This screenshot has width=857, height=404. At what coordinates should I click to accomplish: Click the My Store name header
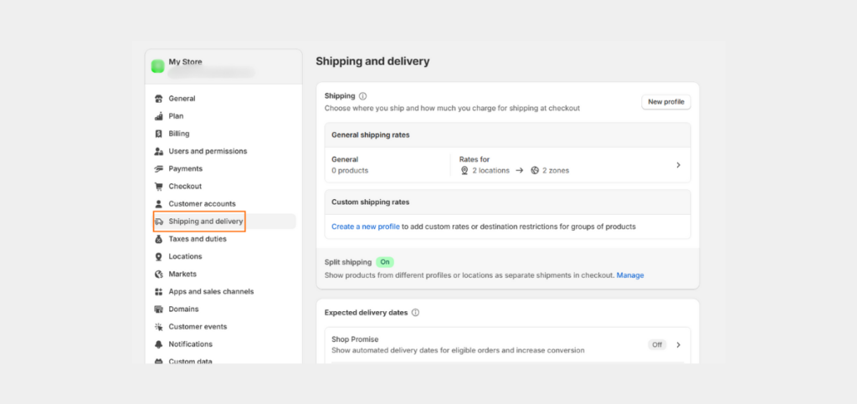pos(185,62)
